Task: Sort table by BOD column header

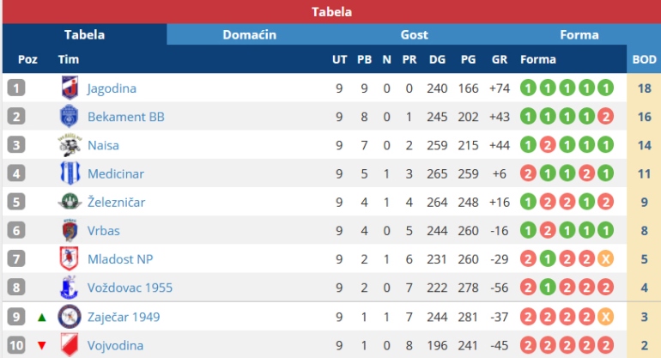Action: coord(644,59)
